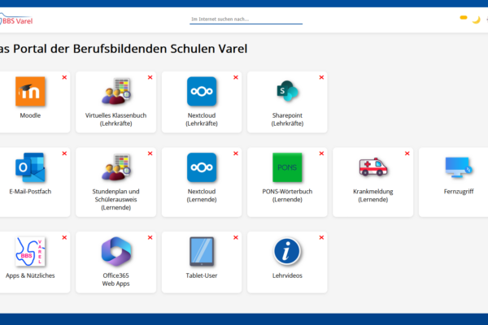Open Nextcloud (Lehrkräfte) icon
Viewport: 488px width, 325px height.
tap(202, 92)
